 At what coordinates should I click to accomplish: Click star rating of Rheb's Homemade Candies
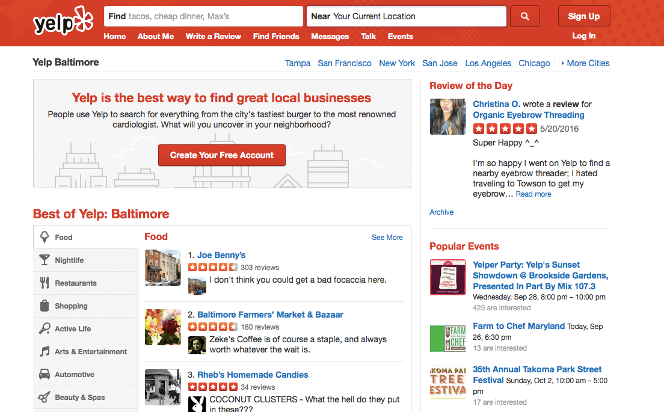tap(212, 387)
